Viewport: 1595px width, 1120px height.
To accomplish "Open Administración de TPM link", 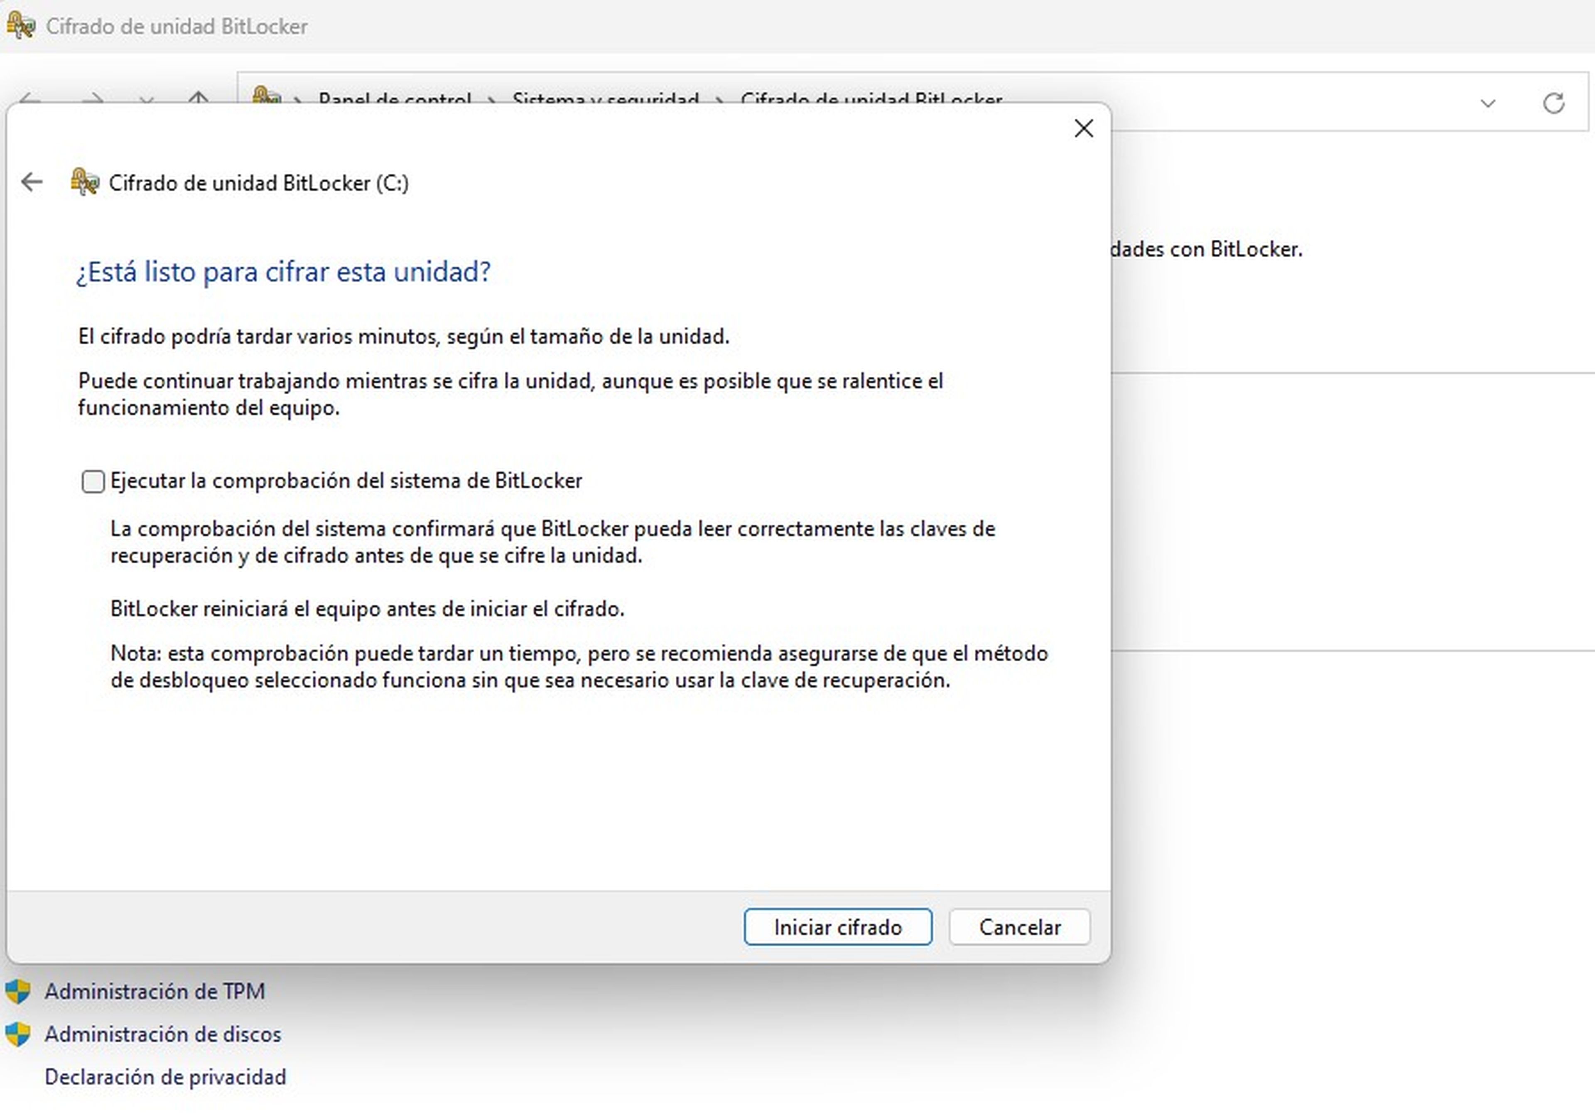I will click(x=155, y=991).
